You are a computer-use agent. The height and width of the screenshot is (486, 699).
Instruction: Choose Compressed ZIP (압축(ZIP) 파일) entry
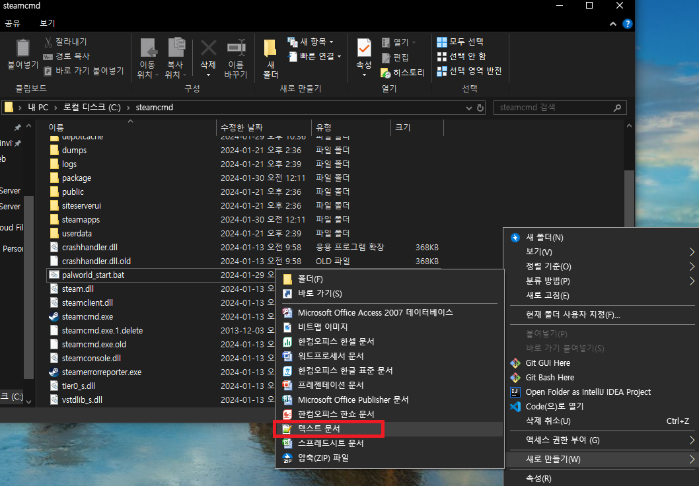pos(390,458)
